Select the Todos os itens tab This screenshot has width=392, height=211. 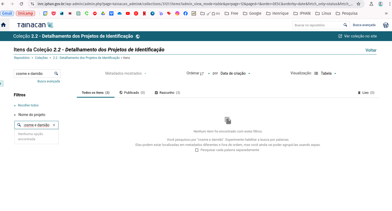tap(96, 92)
